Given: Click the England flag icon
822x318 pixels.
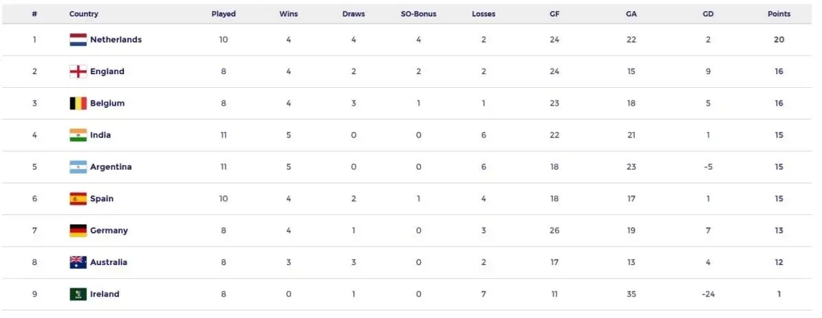Looking at the screenshot, I should click(x=78, y=71).
